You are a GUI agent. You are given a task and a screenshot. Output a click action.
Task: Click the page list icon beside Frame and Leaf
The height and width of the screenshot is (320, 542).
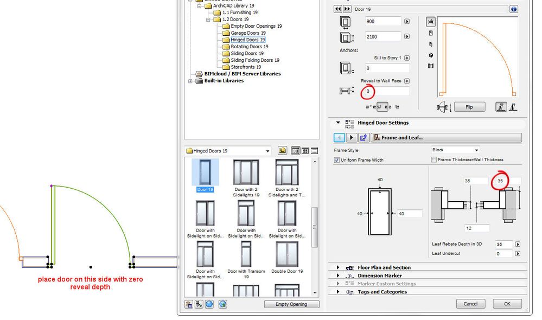(364, 138)
